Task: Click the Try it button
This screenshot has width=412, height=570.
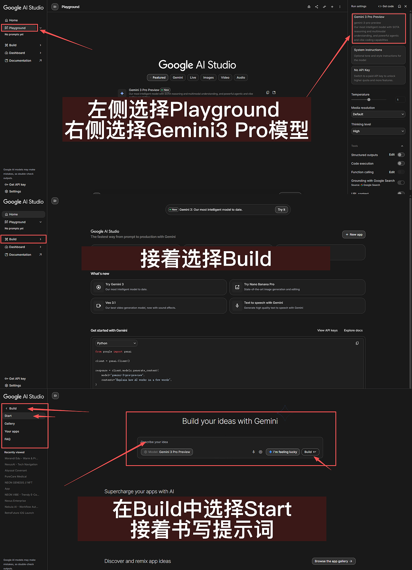Action: click(282, 210)
